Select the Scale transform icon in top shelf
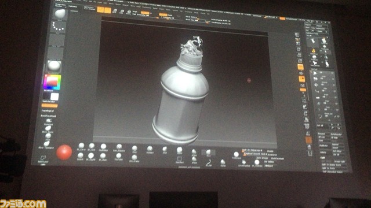 [x=122, y=12]
